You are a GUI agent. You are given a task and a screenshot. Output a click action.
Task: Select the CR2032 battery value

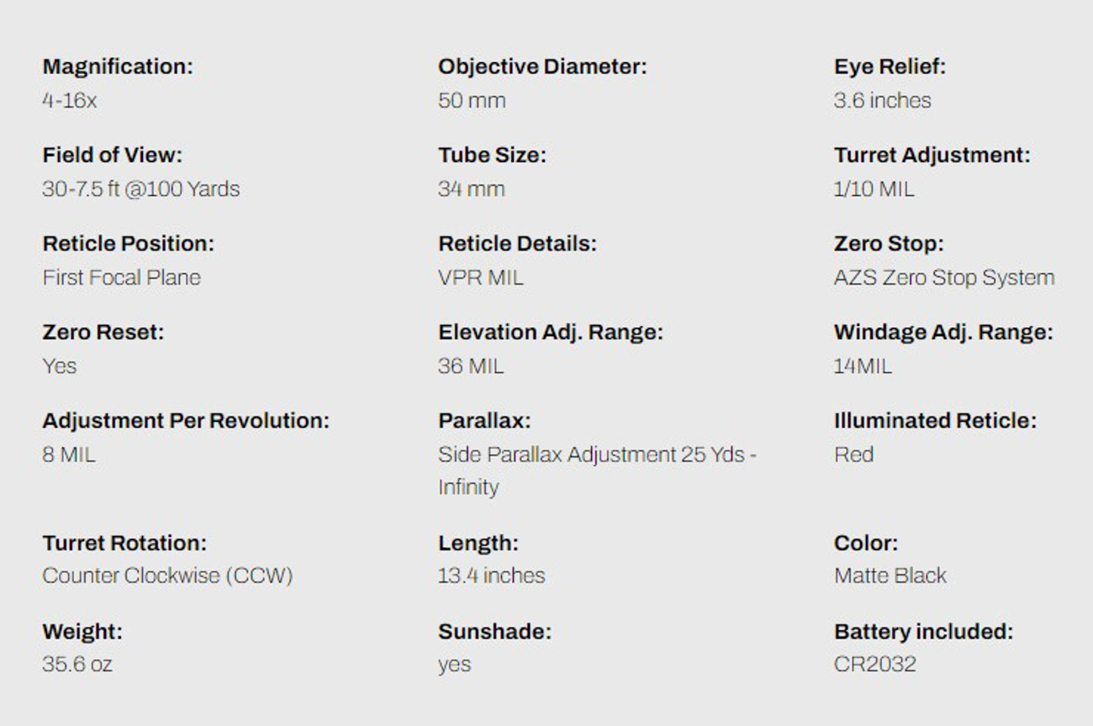click(x=874, y=665)
